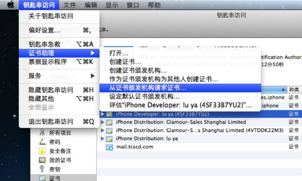
Task: Click the 证书 category icon in sidebar
Action: tap(42, 178)
